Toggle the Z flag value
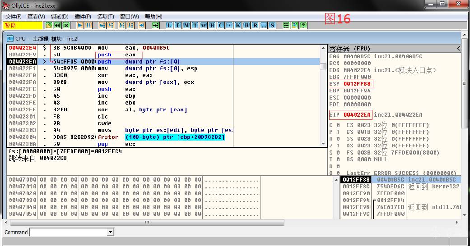 click(x=338, y=146)
